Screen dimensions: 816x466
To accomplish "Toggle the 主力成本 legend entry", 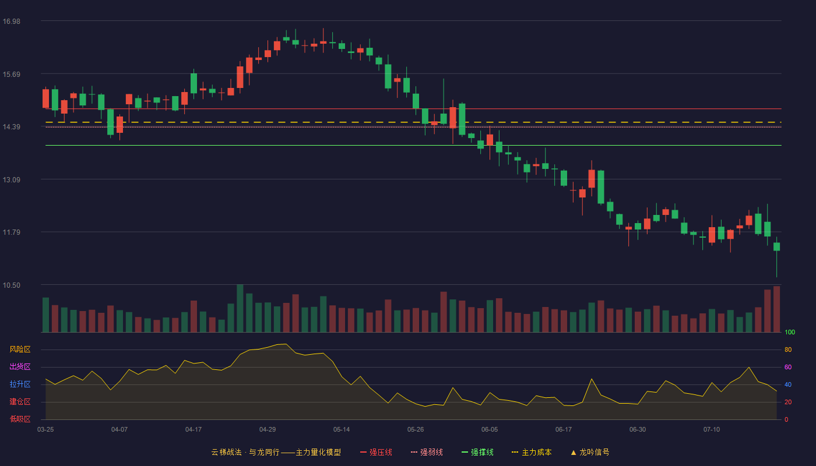I will 531,452.
